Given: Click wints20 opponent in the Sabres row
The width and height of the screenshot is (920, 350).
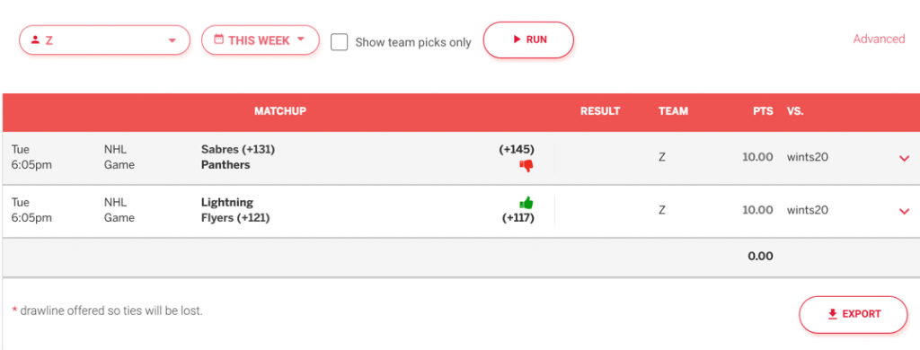Looking at the screenshot, I should tap(808, 157).
